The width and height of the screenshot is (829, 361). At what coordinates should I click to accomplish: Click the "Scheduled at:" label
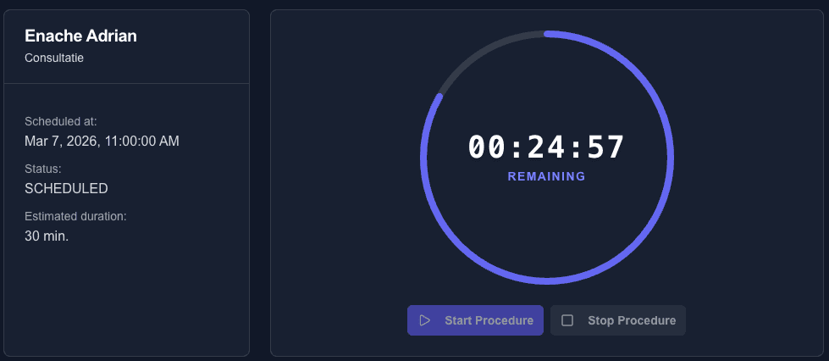tap(61, 121)
